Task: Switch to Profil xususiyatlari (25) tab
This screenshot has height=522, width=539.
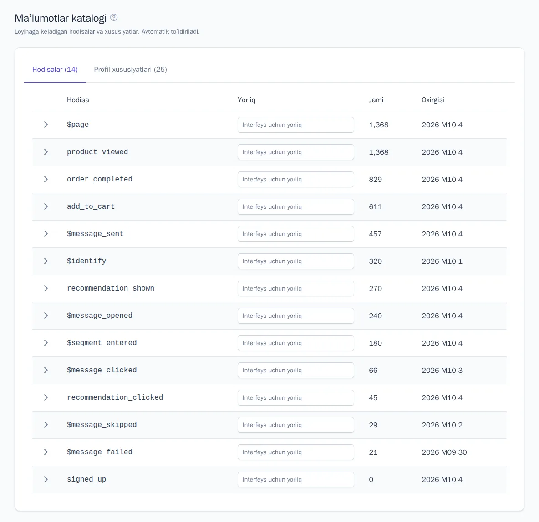Action: (x=131, y=70)
